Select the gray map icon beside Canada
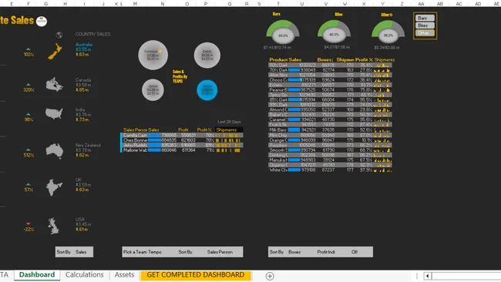501x282 pixels. (x=54, y=85)
